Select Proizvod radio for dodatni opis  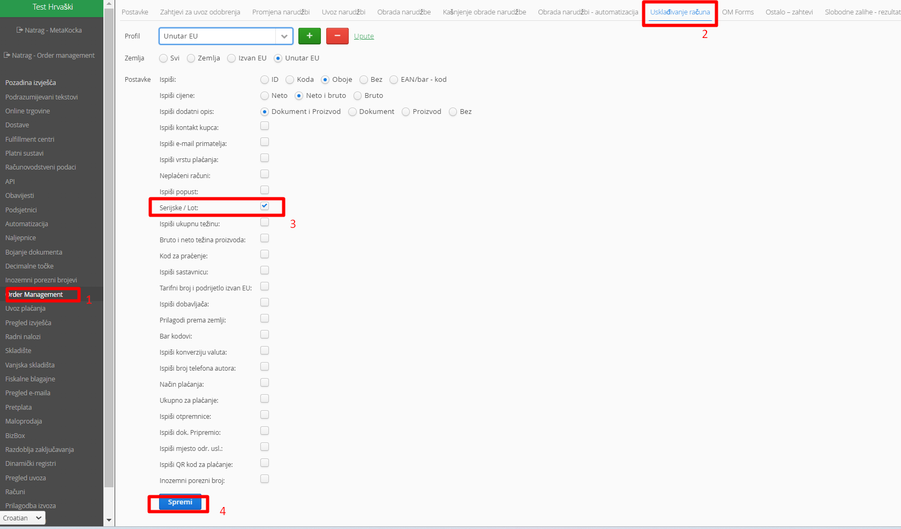pos(406,112)
